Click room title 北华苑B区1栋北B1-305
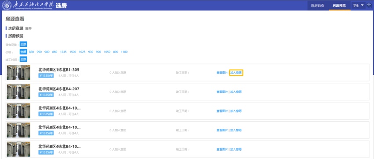The height and width of the screenshot is (159, 374). point(59,70)
